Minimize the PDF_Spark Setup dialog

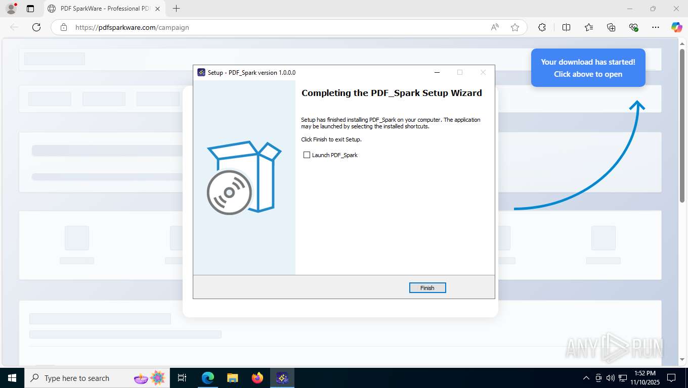tap(437, 72)
